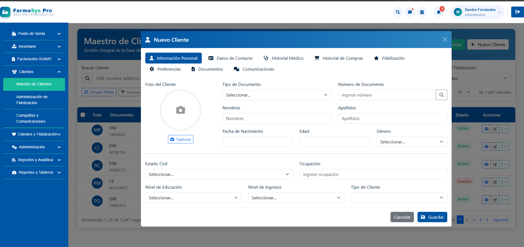View client RM row eye icon

coord(486,182)
